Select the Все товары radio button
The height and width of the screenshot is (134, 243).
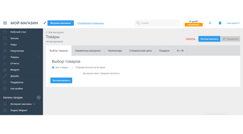(x=53, y=67)
